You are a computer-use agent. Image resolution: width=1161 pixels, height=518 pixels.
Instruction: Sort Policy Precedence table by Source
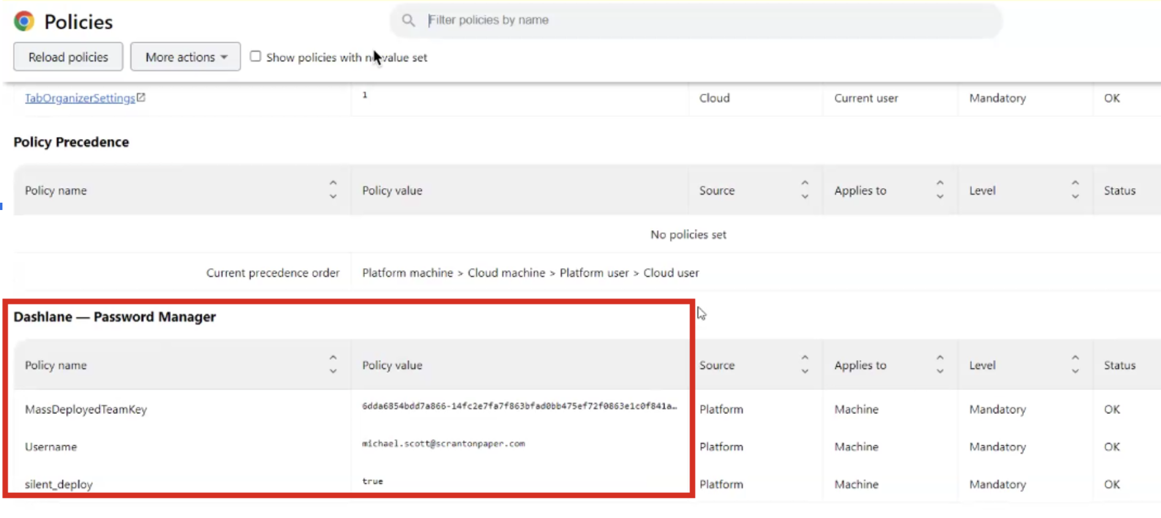pyautogui.click(x=805, y=190)
